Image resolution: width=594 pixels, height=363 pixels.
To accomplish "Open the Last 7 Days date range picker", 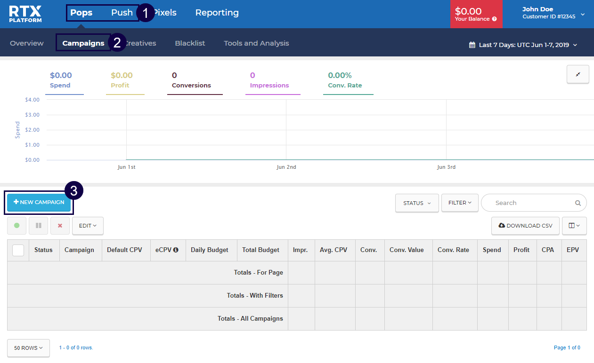I will 523,45.
